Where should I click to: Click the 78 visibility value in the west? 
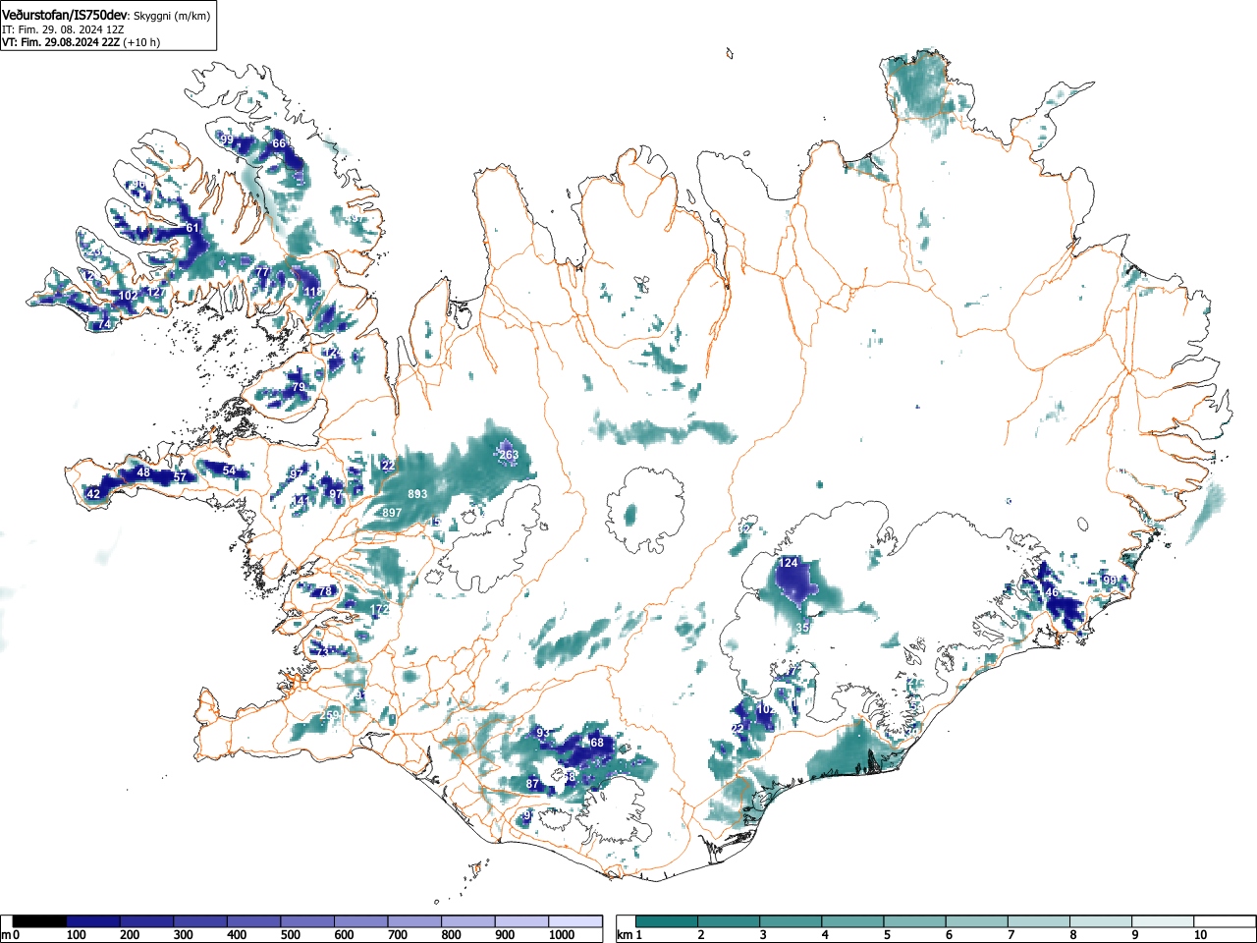coord(325,591)
